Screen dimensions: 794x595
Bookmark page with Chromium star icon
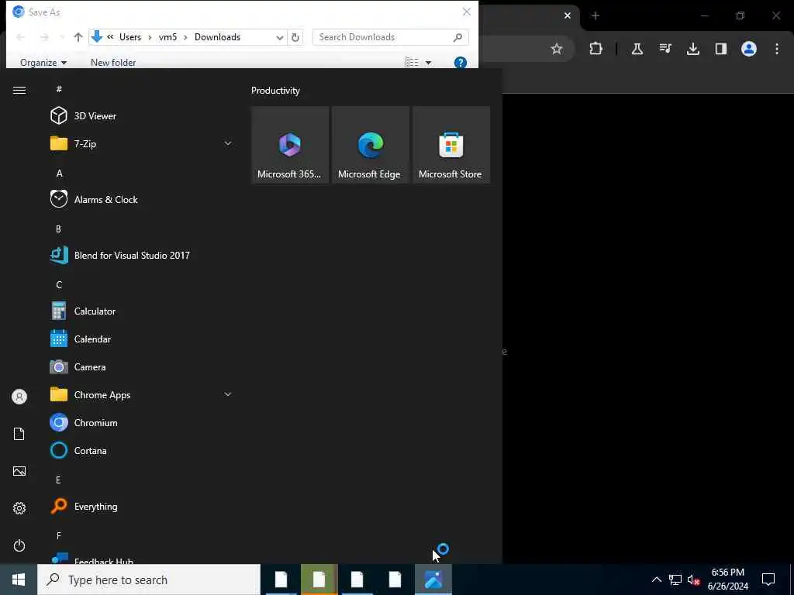tap(557, 49)
